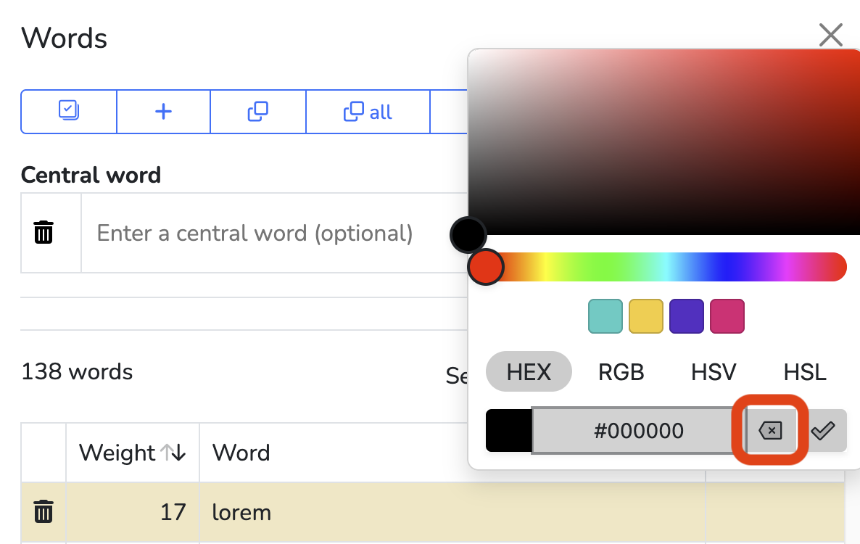
Task: Click the copy words icon
Action: coord(258,112)
